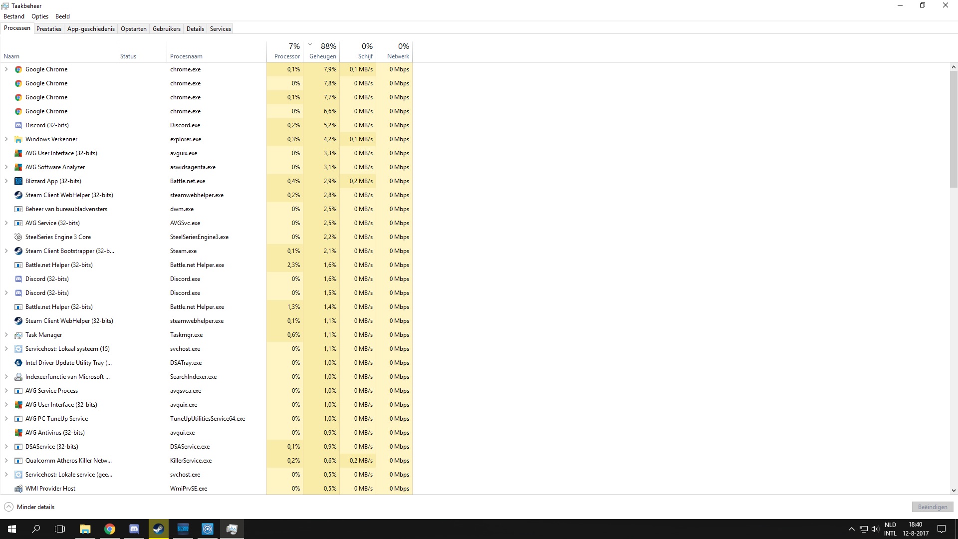Open File Explorer from the taskbar
958x539 pixels.
tap(85, 529)
